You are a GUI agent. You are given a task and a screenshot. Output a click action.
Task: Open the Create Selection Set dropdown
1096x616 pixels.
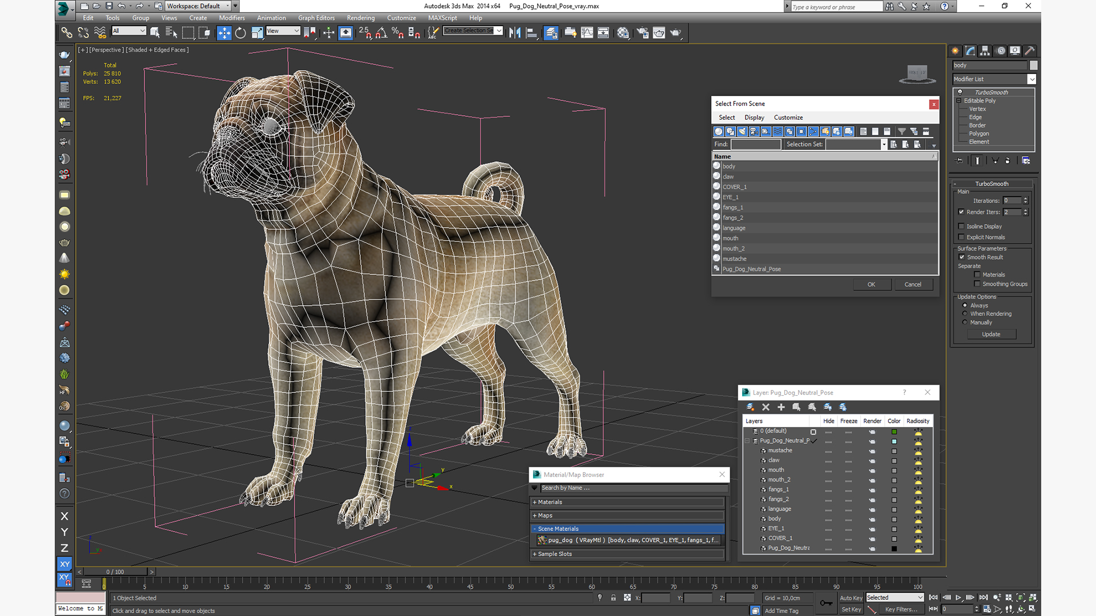[x=473, y=31]
